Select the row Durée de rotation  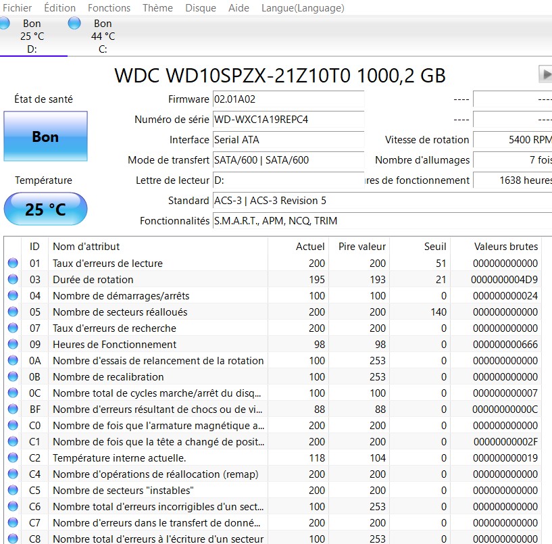tap(273, 279)
